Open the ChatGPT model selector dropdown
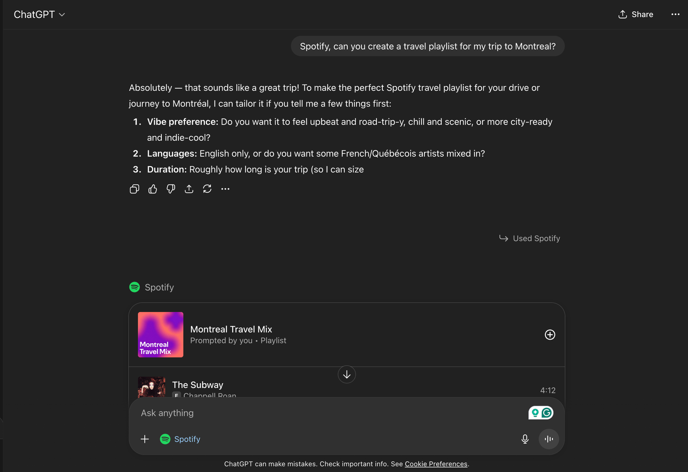The image size is (688, 472). [x=40, y=14]
